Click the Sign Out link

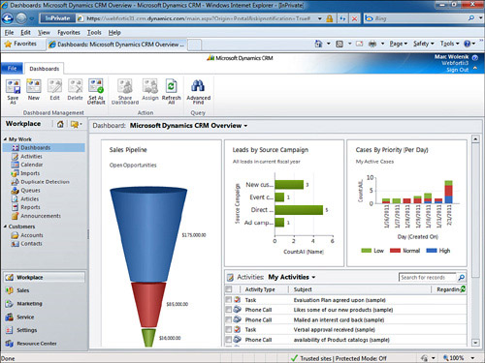tap(457, 70)
